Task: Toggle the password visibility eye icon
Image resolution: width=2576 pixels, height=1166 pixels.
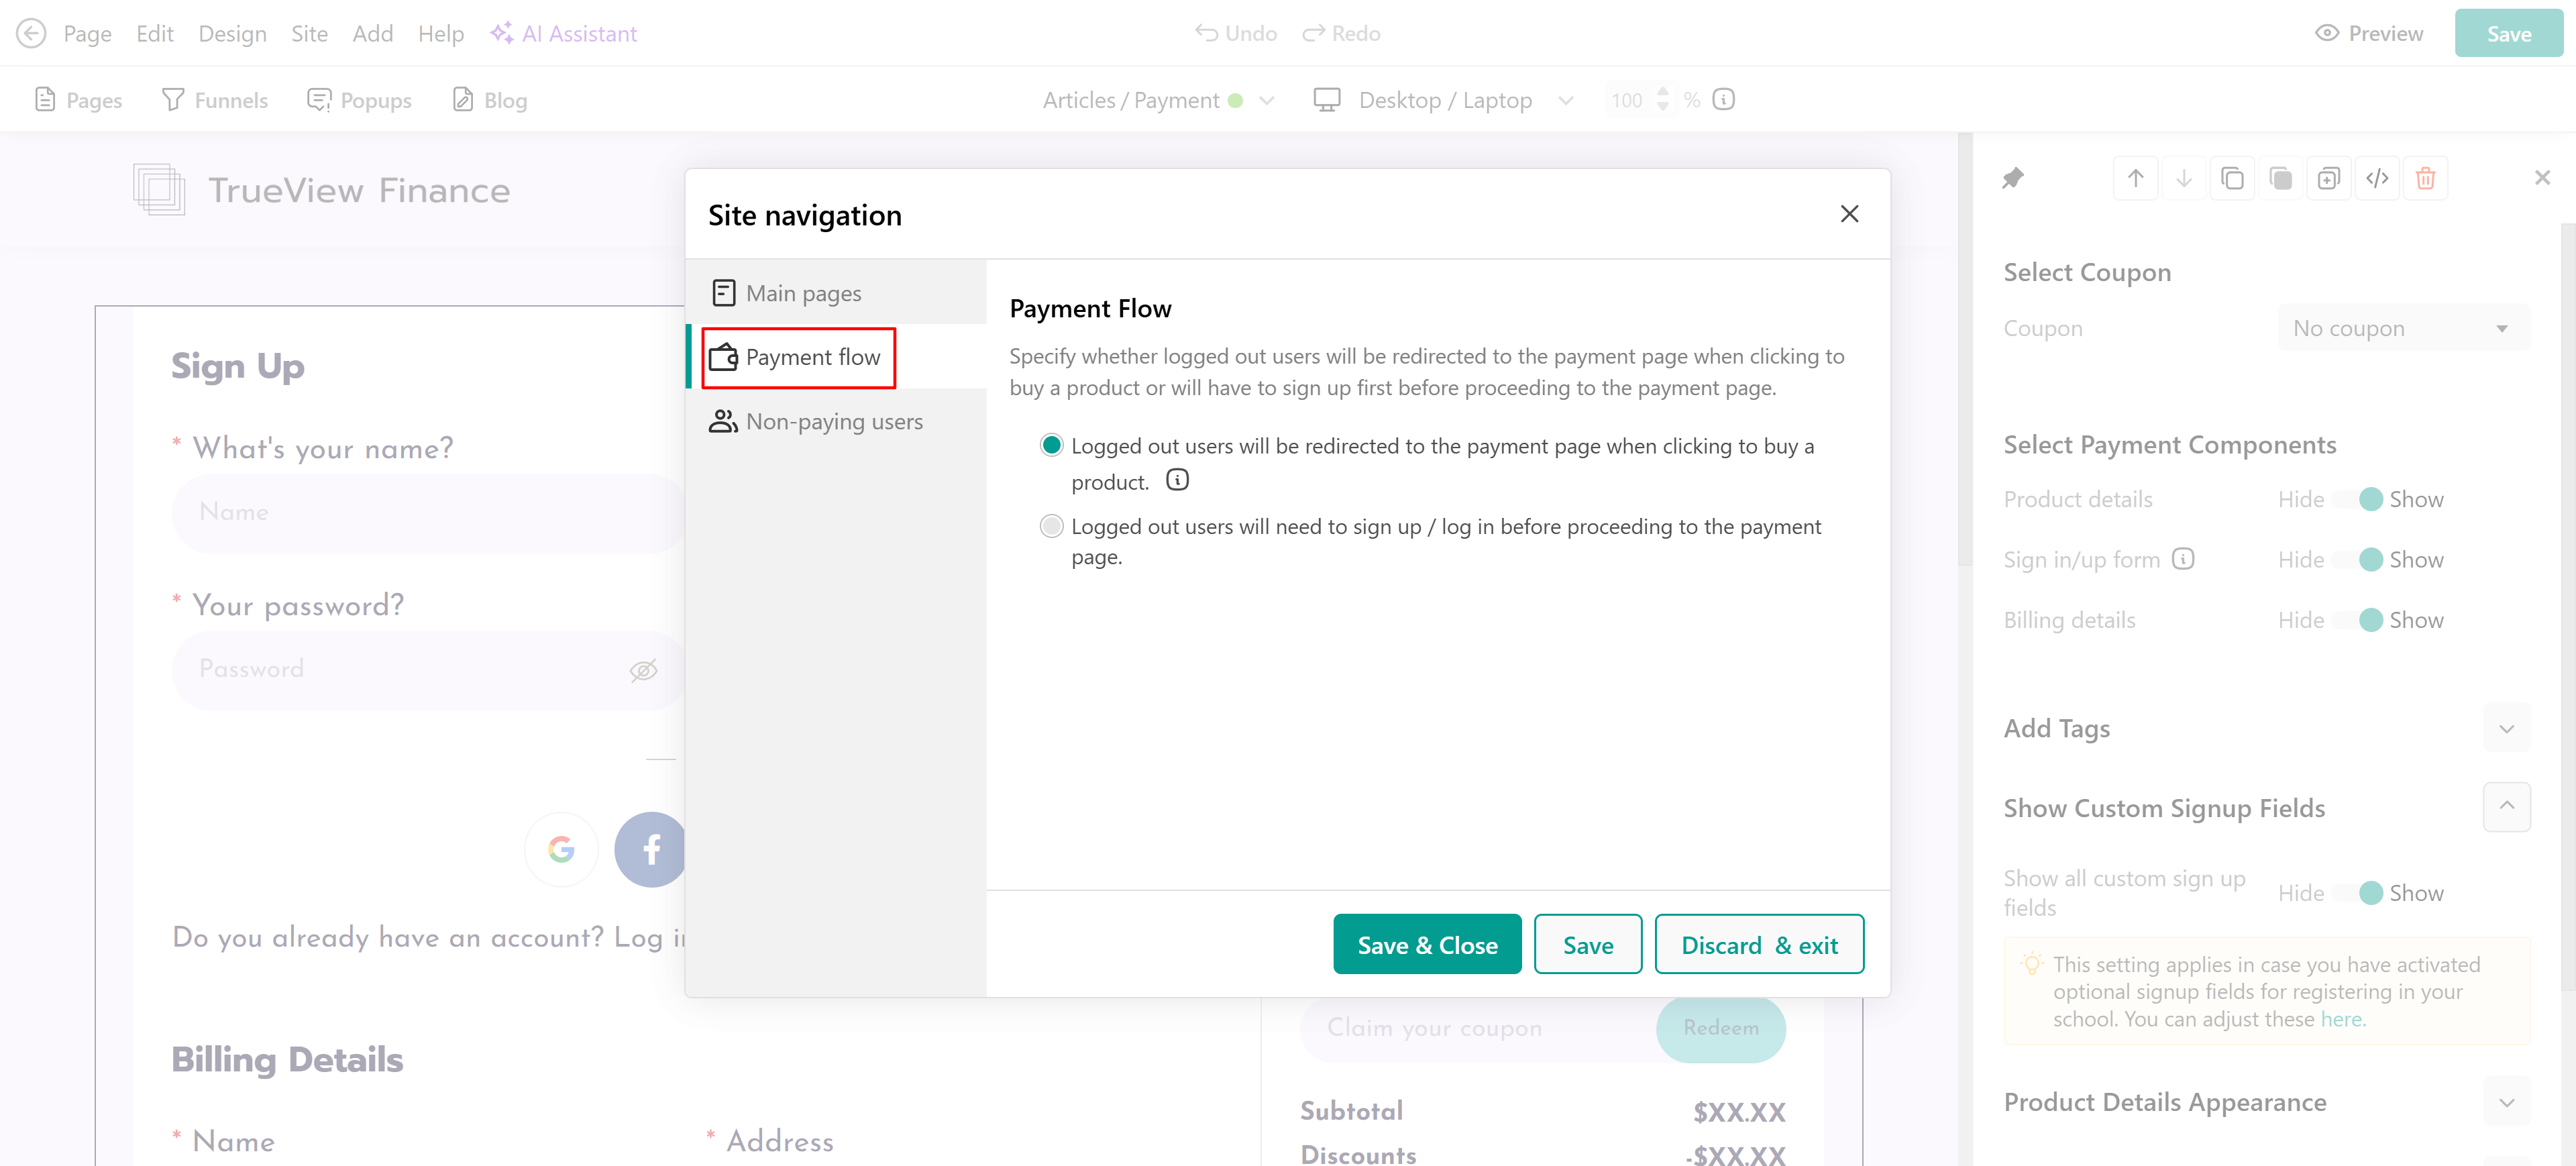Action: [643, 670]
